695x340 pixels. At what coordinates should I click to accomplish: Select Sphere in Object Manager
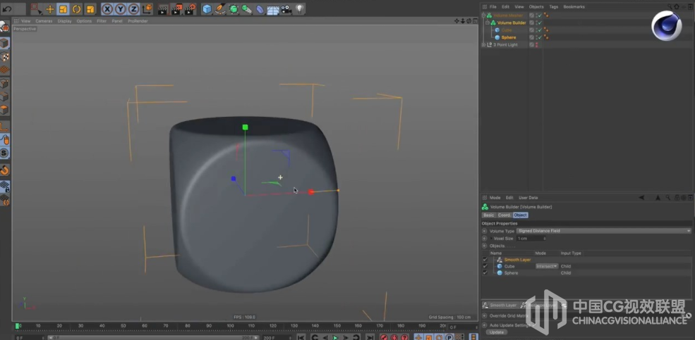point(509,37)
